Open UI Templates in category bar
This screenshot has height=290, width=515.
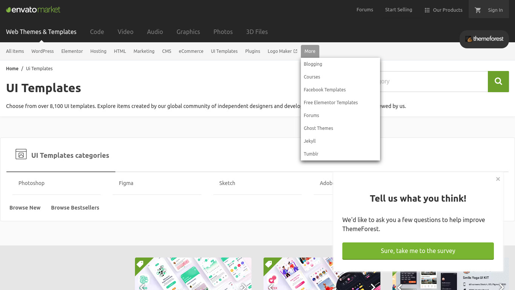pyautogui.click(x=224, y=51)
